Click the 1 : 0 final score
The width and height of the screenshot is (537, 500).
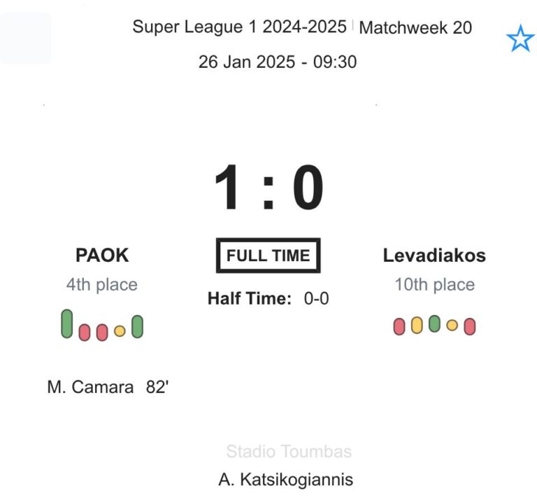pyautogui.click(x=268, y=188)
